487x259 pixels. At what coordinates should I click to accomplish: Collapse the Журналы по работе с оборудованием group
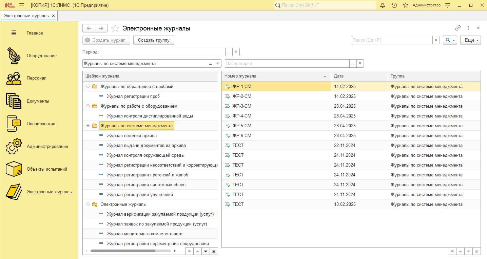88,106
